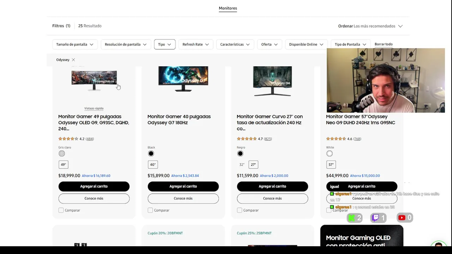Add Curvo 27" monitor to cart
The height and width of the screenshot is (254, 452).
pos(273,186)
